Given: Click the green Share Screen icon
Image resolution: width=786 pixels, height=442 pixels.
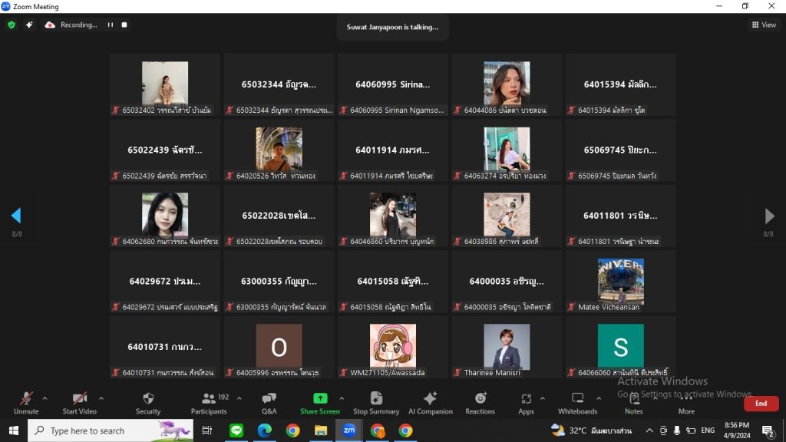Looking at the screenshot, I should (320, 398).
